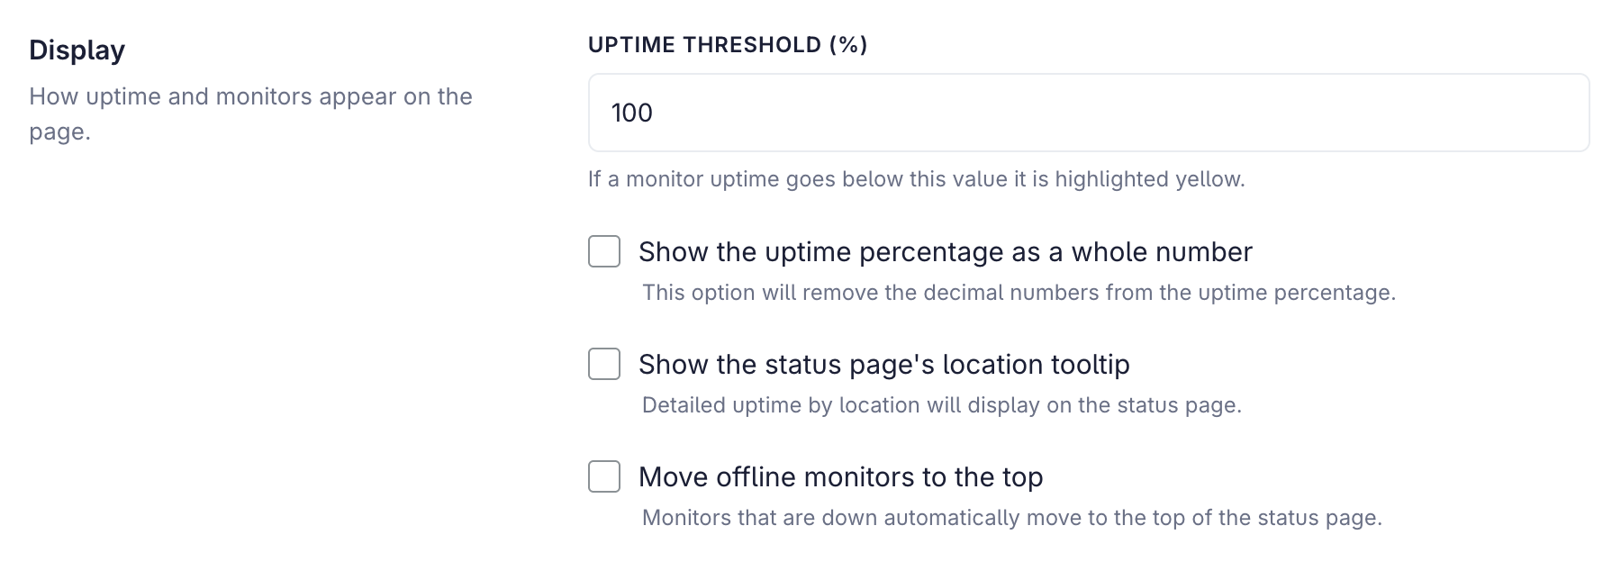The height and width of the screenshot is (580, 1621).
Task: Click description about removing decimal numbers
Action: (x=1019, y=293)
